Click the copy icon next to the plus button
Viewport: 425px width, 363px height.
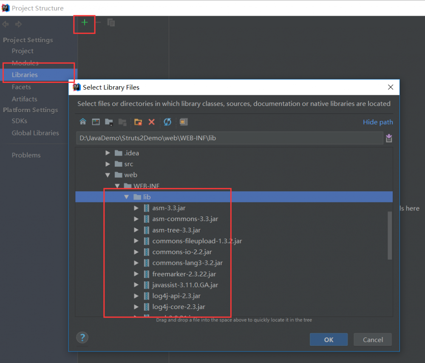click(x=111, y=23)
